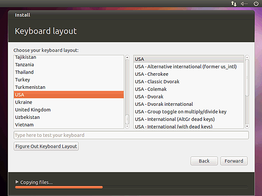
Task: Click country list scrollbar up arrow
Action: point(127,57)
